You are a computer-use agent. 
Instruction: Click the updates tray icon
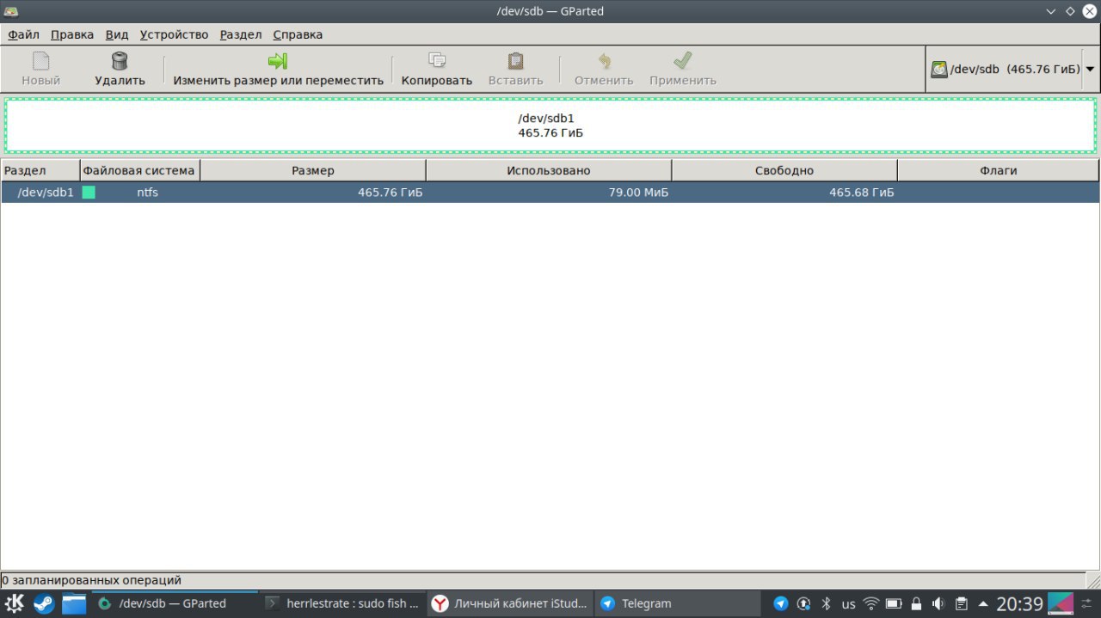(x=804, y=603)
